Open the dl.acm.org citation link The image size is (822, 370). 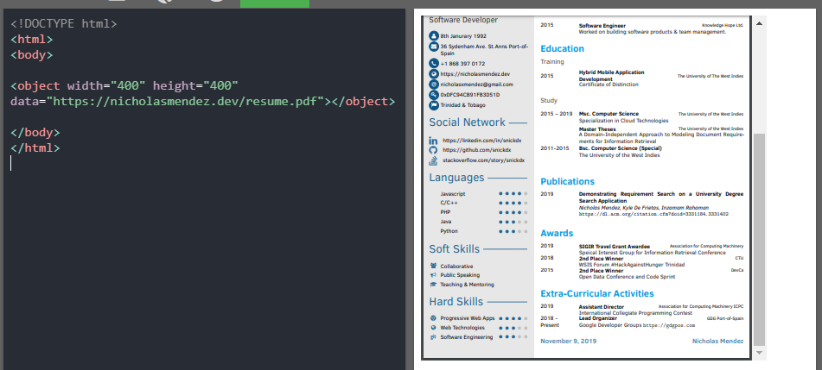[653, 214]
